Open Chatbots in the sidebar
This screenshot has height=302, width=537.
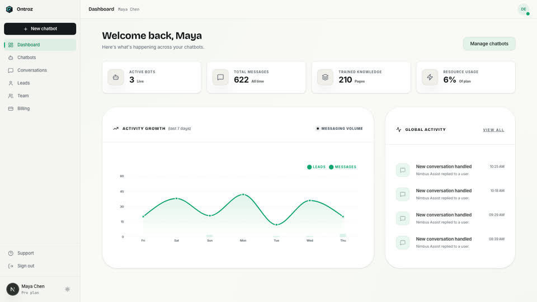click(40, 58)
